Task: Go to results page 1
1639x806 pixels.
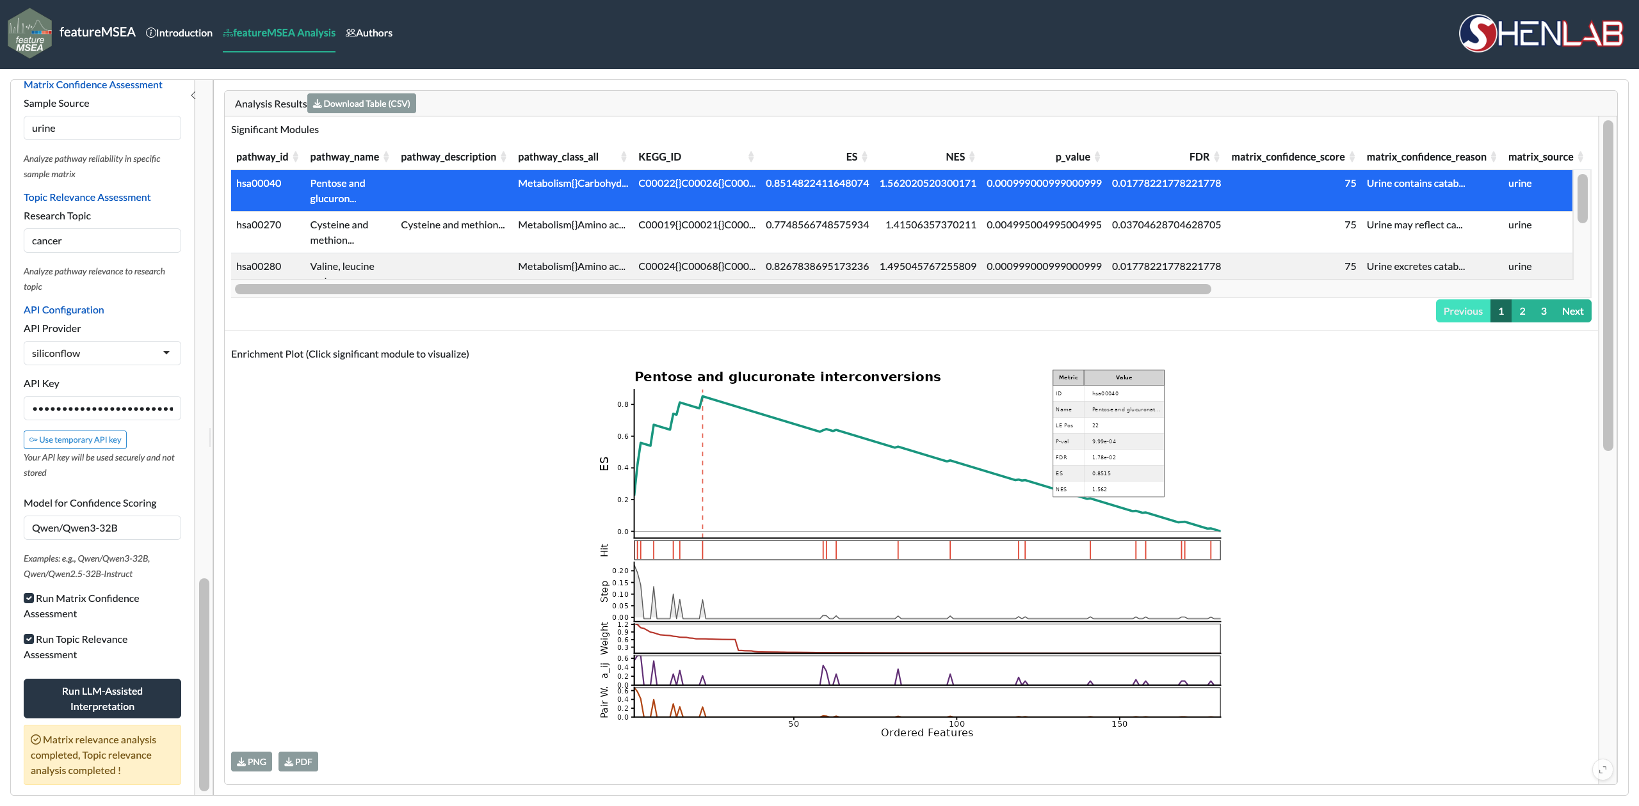Action: (1501, 311)
